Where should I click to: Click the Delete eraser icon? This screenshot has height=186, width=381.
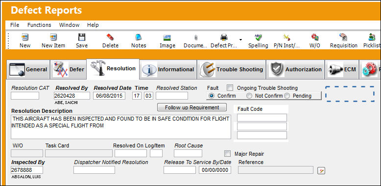[x=110, y=37]
